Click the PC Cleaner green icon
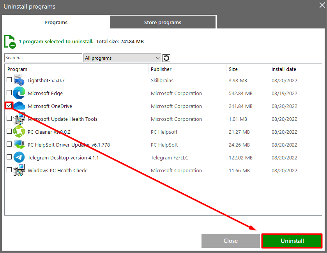 (19, 132)
